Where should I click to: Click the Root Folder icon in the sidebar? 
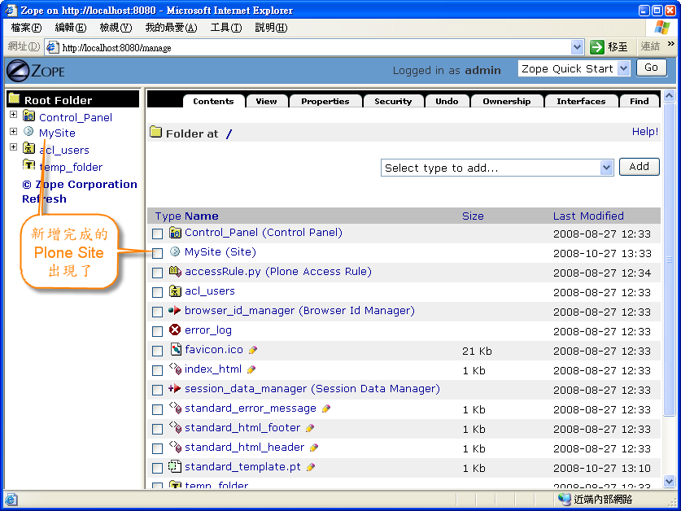(15, 98)
